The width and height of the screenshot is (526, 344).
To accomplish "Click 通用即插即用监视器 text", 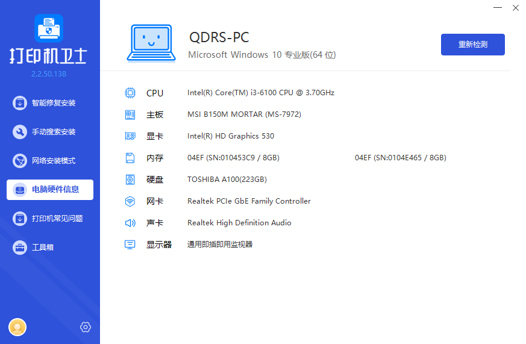I will (x=220, y=245).
